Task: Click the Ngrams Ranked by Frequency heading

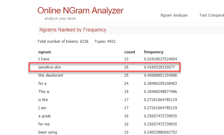Action: [x=73, y=30]
